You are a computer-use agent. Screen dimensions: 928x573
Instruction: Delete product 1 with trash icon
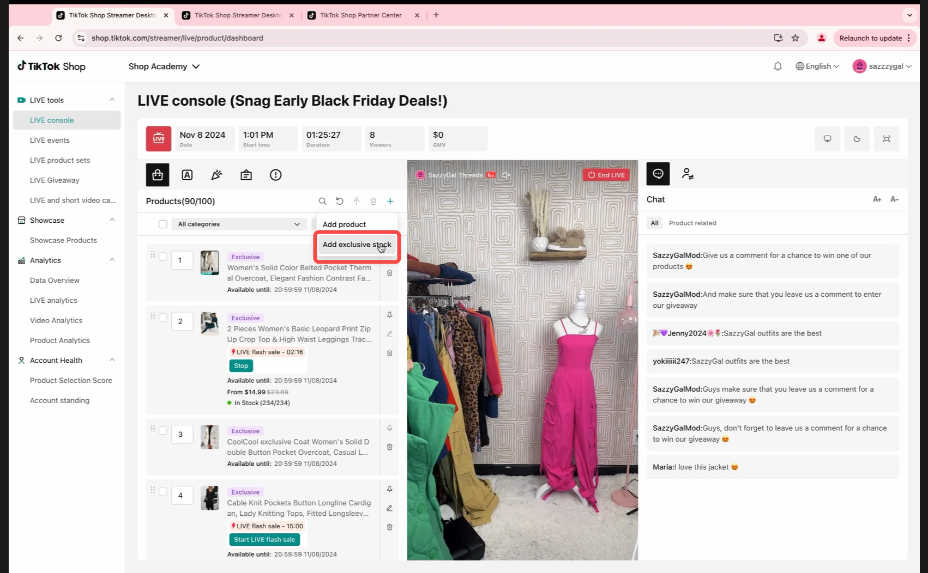tap(389, 273)
